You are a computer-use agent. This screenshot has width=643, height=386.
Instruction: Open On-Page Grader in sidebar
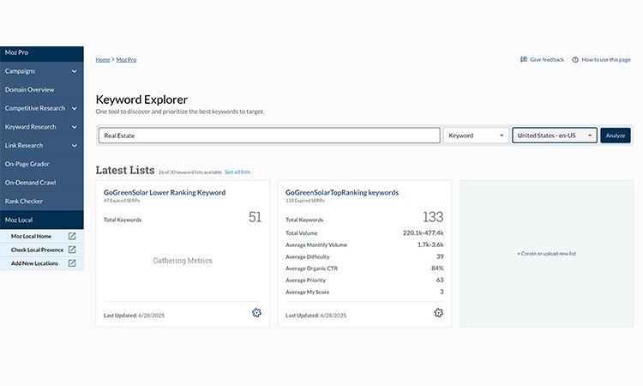pos(42,164)
